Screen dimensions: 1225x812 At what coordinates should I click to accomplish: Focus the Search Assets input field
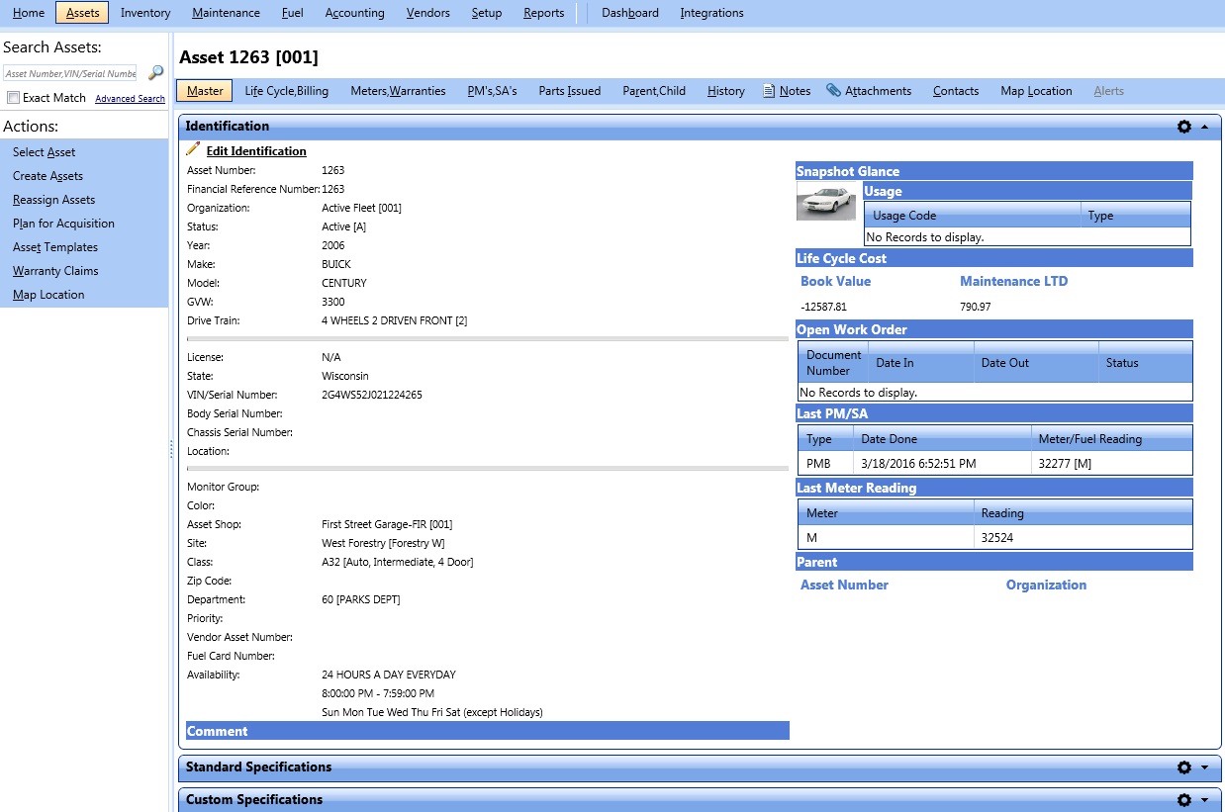tap(70, 73)
